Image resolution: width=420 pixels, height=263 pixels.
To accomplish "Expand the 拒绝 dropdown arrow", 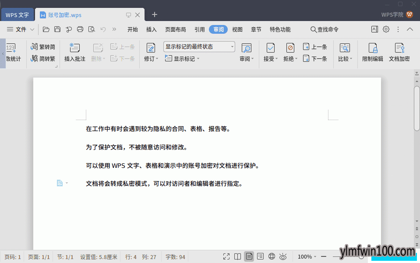I will (296, 59).
